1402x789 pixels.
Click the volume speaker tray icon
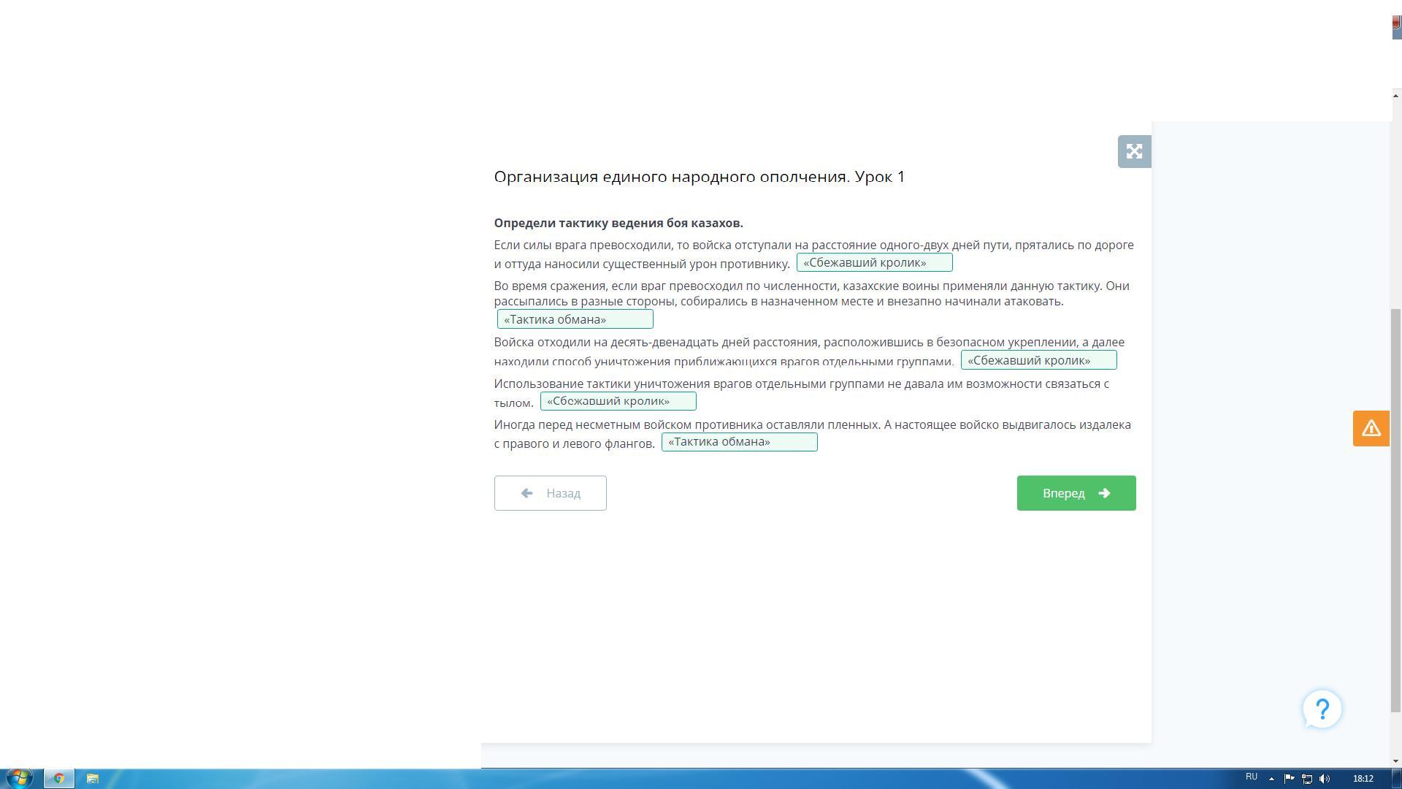1325,779
